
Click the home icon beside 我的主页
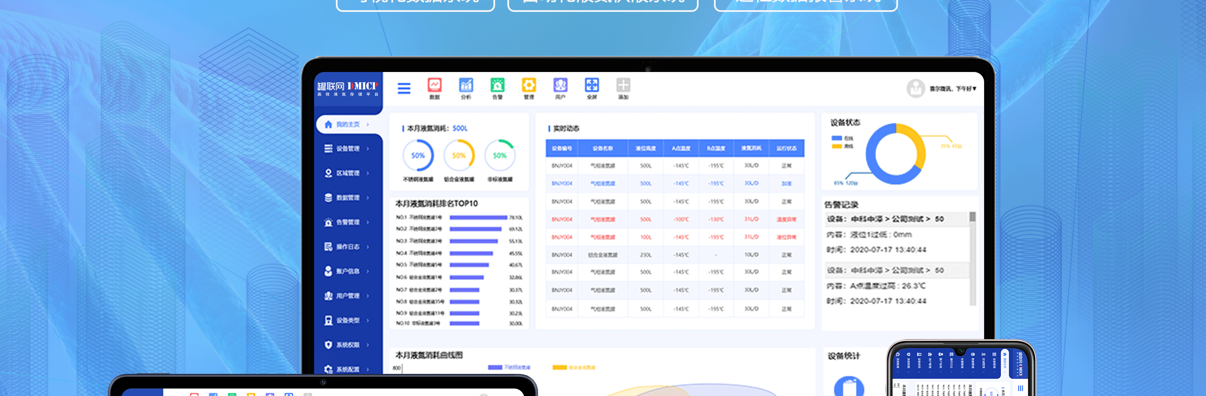click(328, 124)
